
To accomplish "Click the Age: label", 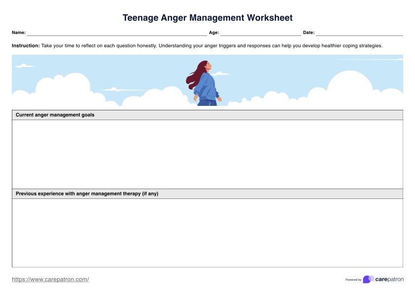I will pos(214,33).
